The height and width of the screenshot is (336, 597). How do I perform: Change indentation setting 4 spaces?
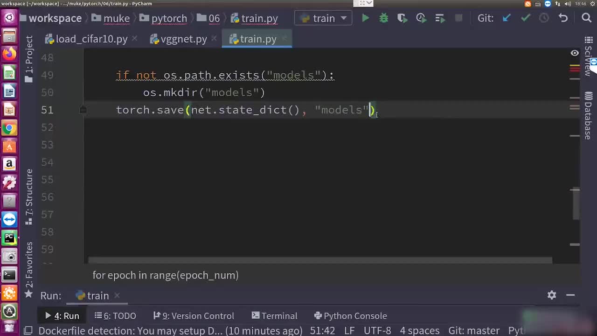(420, 330)
